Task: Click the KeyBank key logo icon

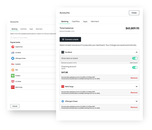Action: click(13, 64)
